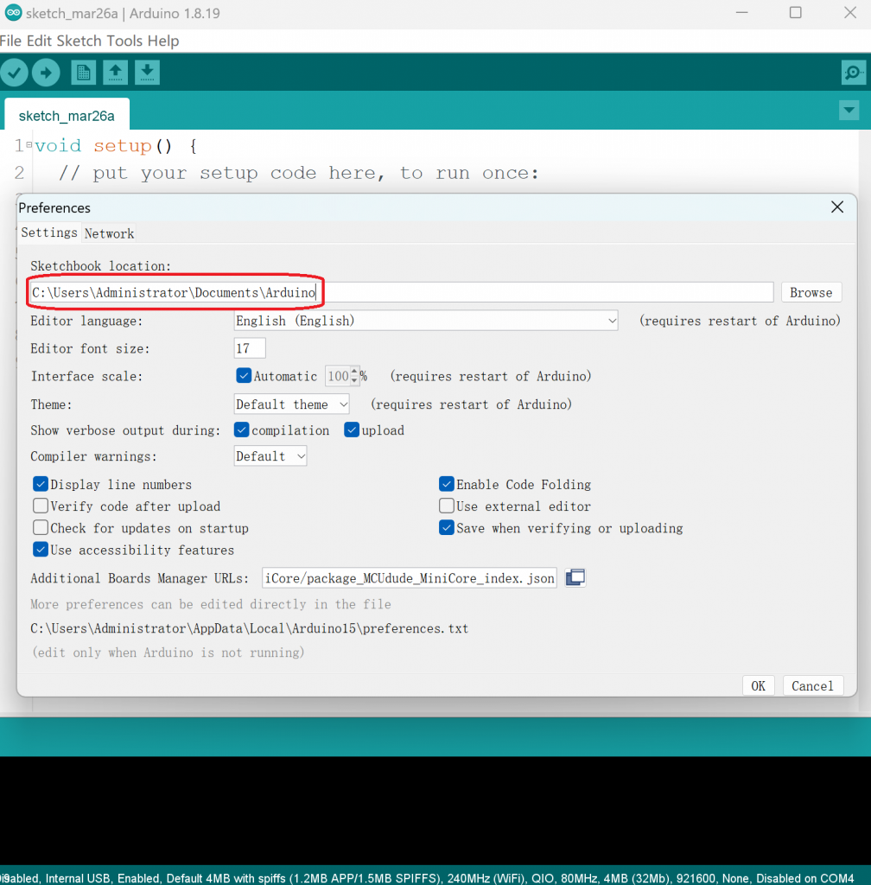871x885 pixels.
Task: Check the Use external editor option
Action: (447, 506)
